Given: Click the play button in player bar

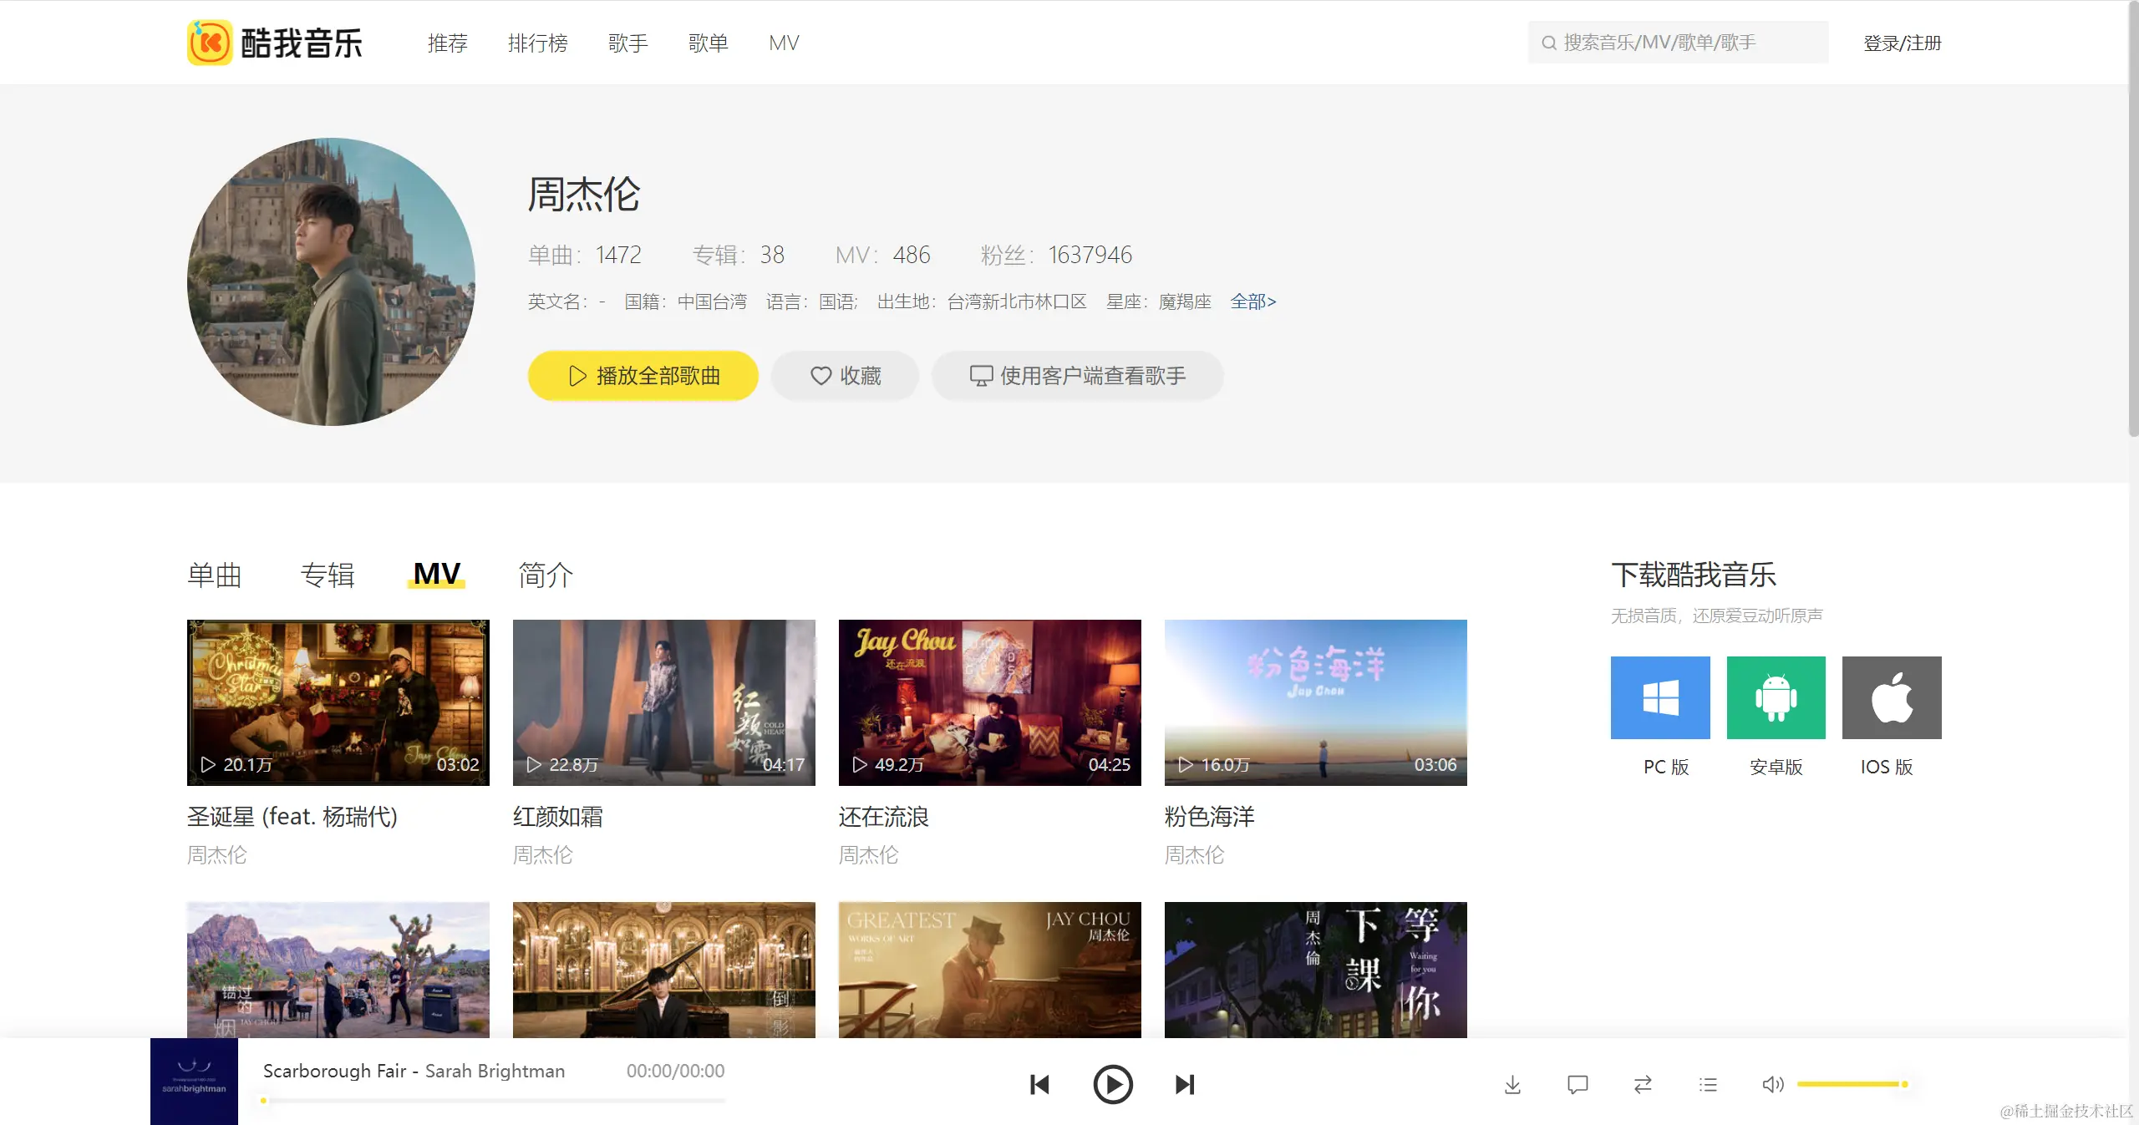Looking at the screenshot, I should click(1112, 1084).
